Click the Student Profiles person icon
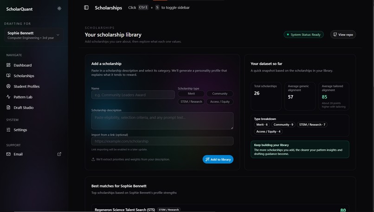The width and height of the screenshot is (374, 212). tap(8, 86)
